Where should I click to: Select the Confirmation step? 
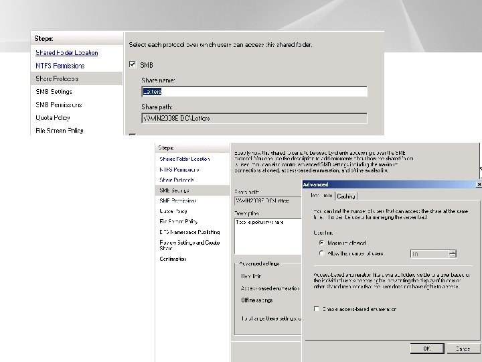point(173,259)
